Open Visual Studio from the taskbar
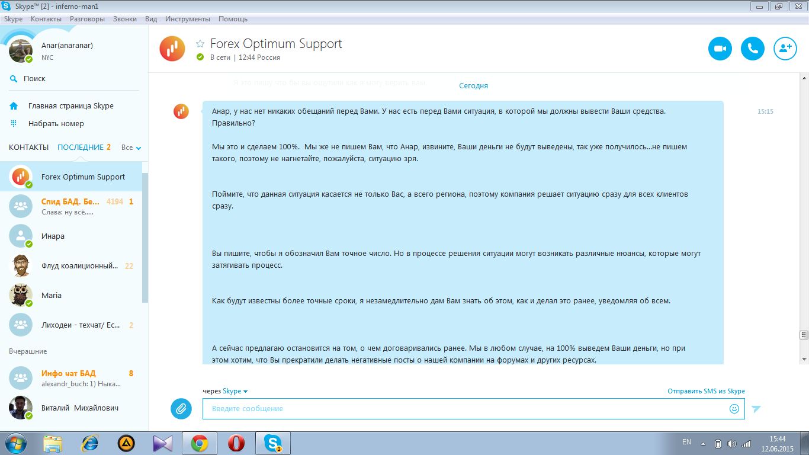 162,443
